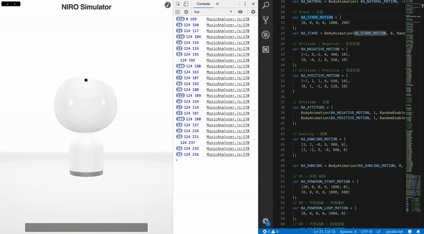Click the music note icon beside NIRO Simulator

pos(168,5)
